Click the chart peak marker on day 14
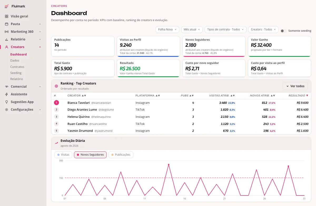The image size is (316, 206). tap(169, 165)
